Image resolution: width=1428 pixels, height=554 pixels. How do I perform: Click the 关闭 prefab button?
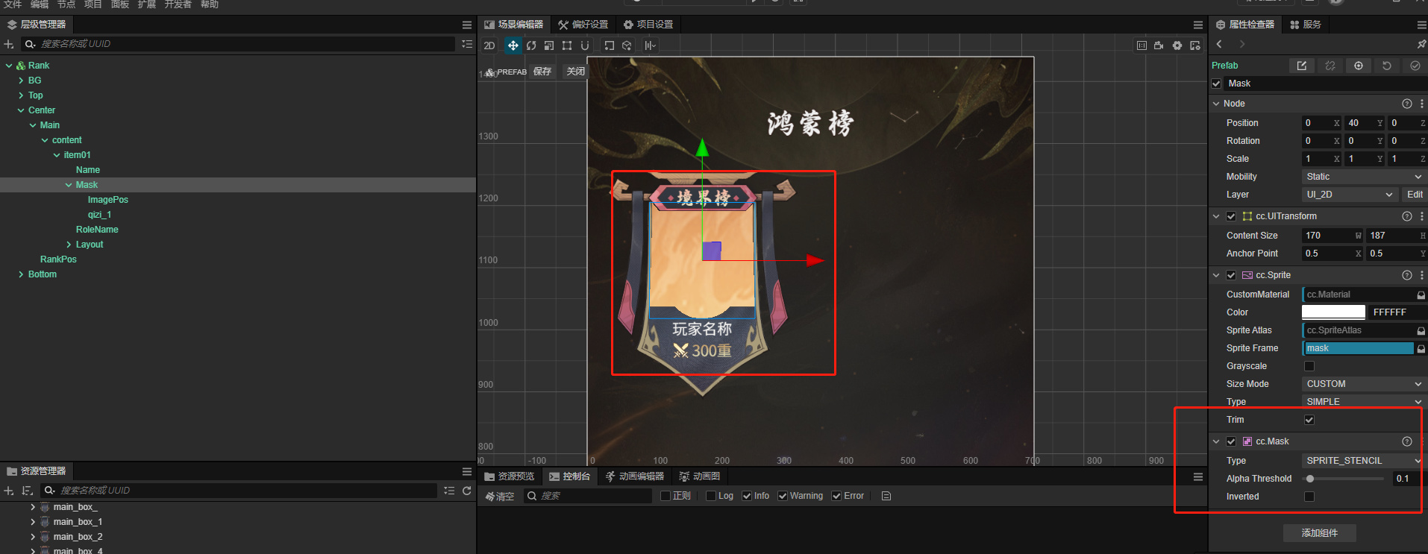click(575, 72)
